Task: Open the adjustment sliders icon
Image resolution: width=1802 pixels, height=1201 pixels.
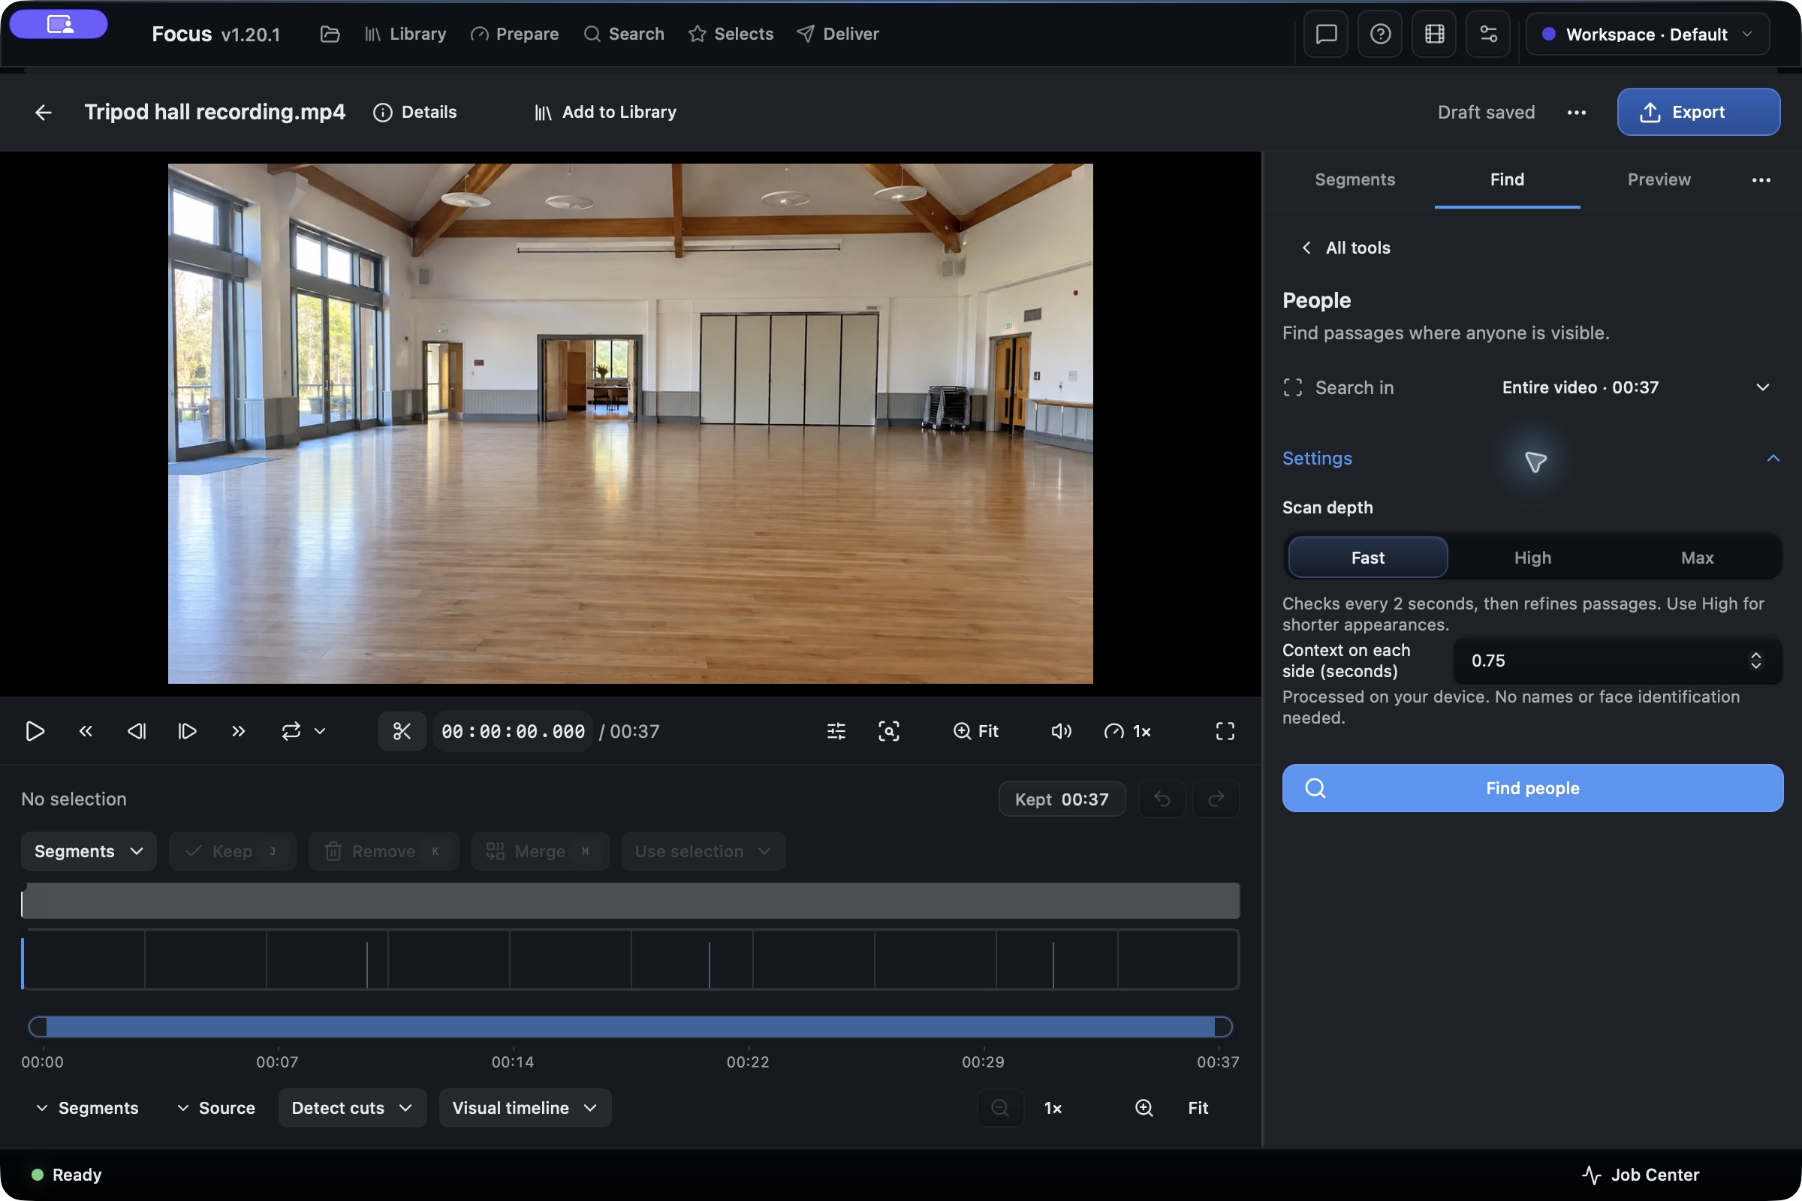Action: coord(836,731)
